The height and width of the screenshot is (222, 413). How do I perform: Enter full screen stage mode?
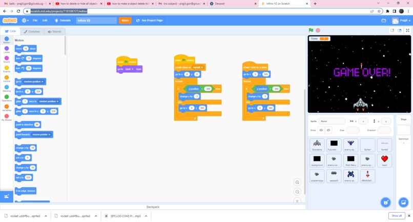point(407,30)
